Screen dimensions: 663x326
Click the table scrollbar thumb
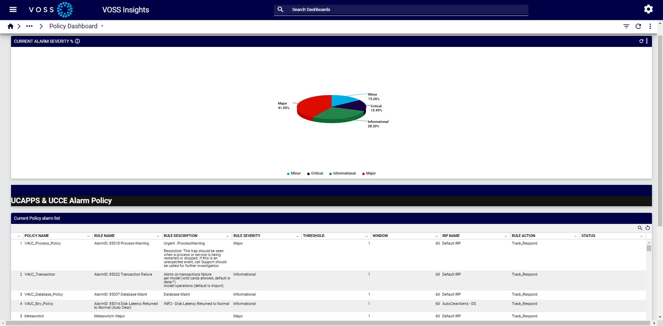[x=649, y=248]
